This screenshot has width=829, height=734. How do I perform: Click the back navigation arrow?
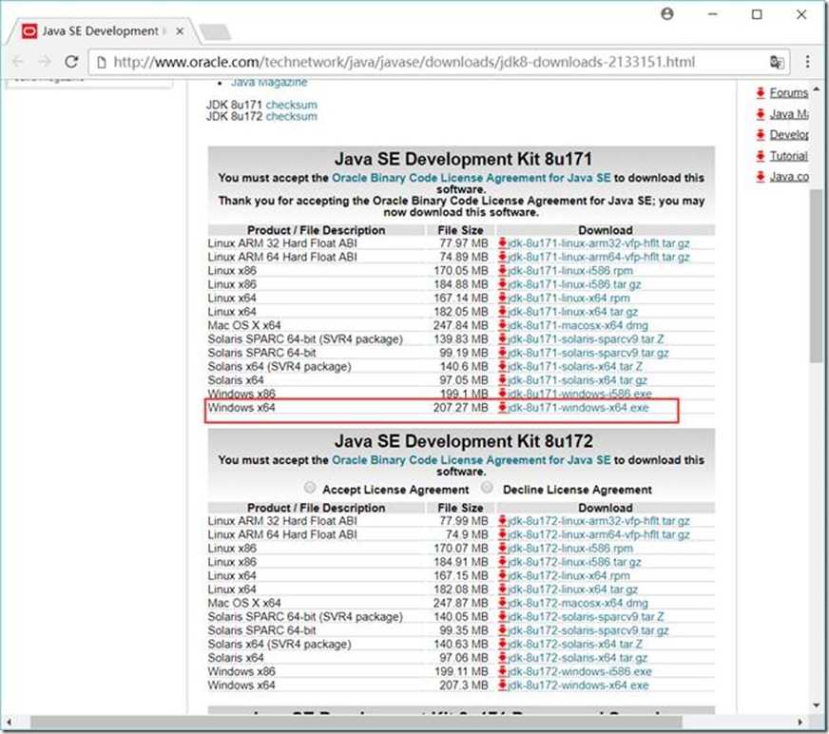tap(18, 62)
